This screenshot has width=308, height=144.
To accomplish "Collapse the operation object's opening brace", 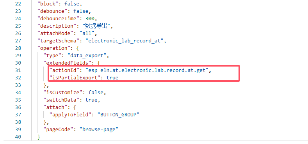I will 78,48.
